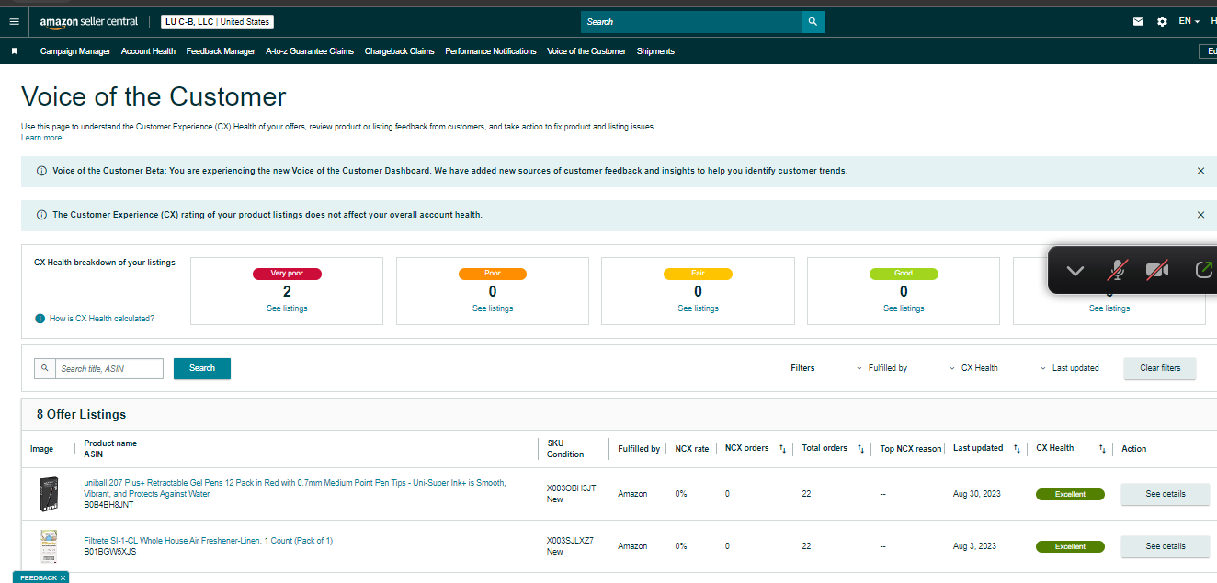The width and height of the screenshot is (1217, 583).
Task: Click the Very poor red badge
Action: coord(287,274)
